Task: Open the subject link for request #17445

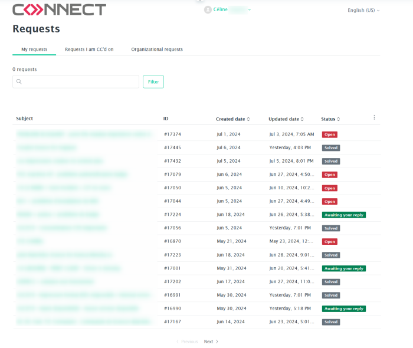Action: pos(47,147)
